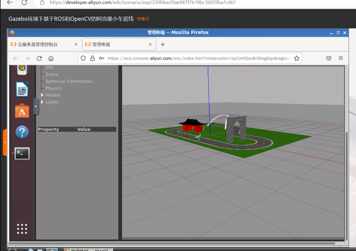Reload the inner Firefox page
The image size is (356, 251).
pyautogui.click(x=39, y=58)
